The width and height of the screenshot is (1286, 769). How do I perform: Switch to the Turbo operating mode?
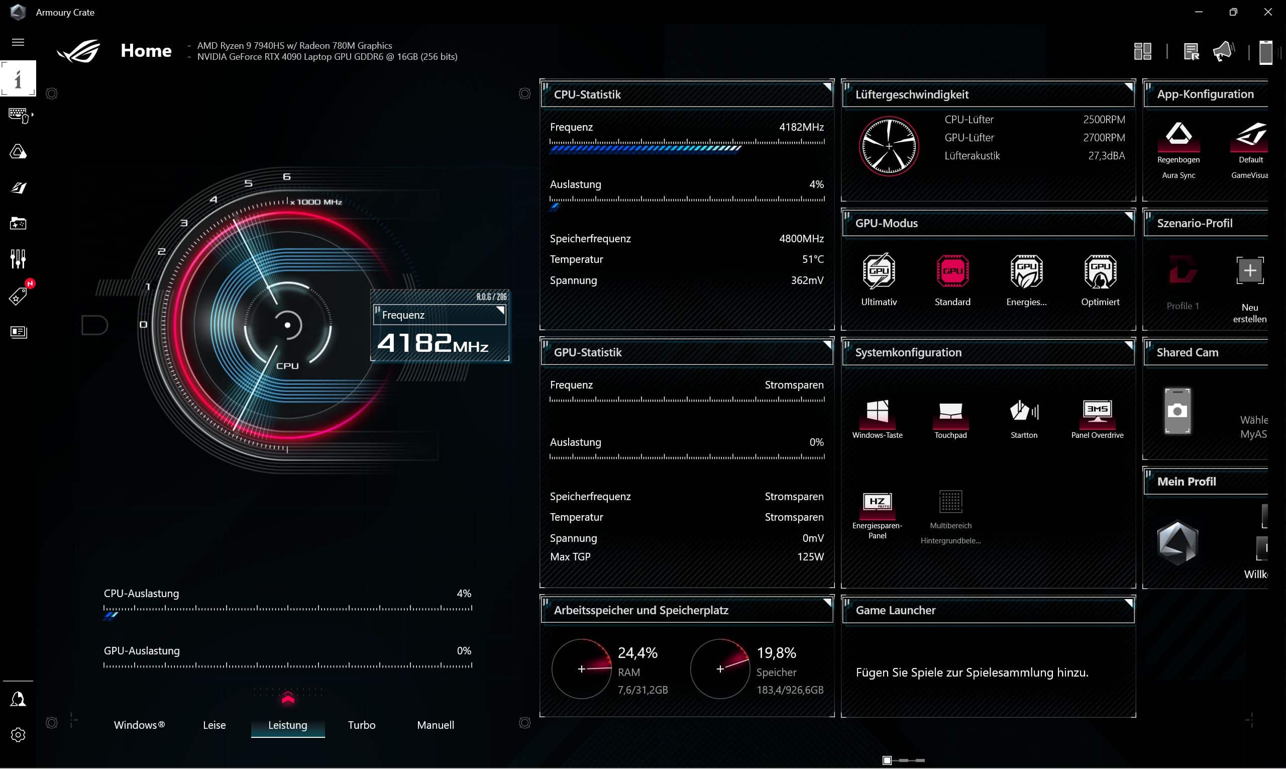point(362,725)
